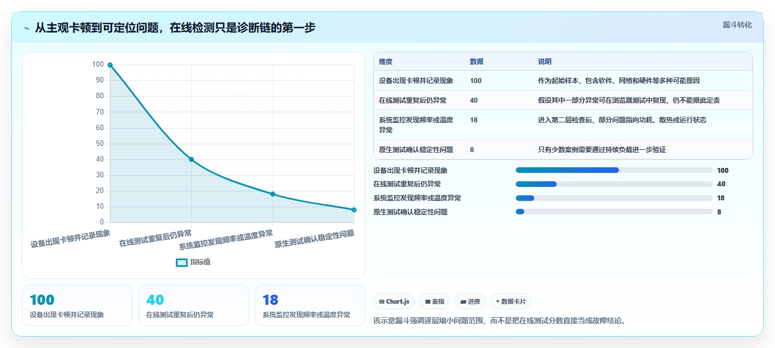Click the table data value 100
The width and height of the screenshot is (775, 348).
(x=476, y=81)
